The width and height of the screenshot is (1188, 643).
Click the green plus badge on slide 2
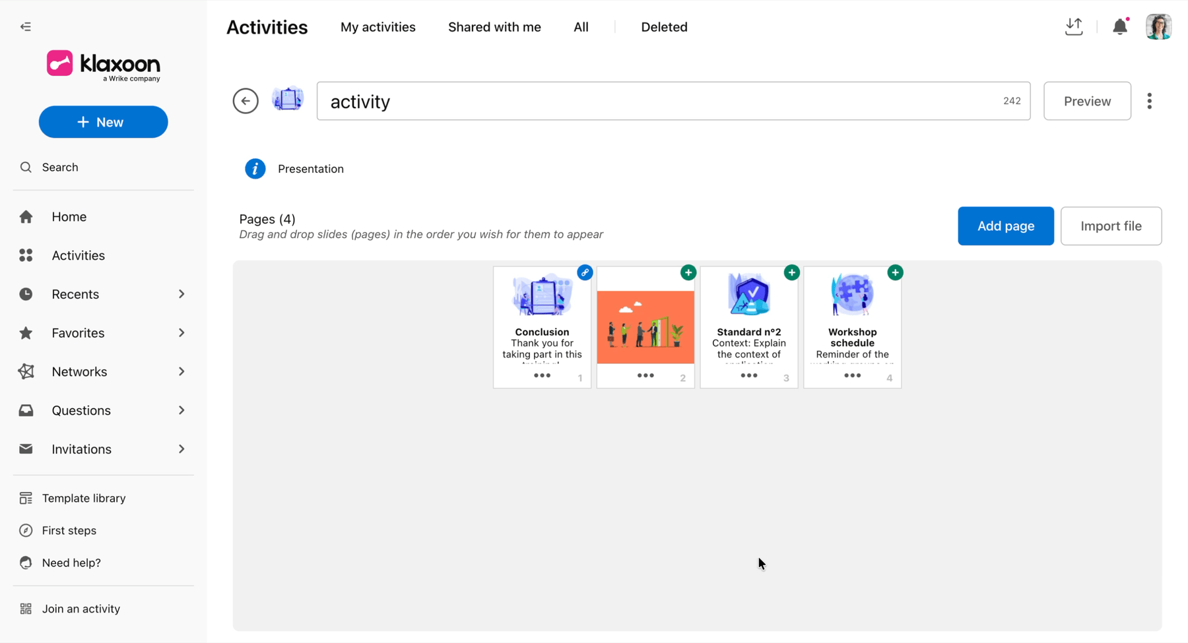(688, 272)
